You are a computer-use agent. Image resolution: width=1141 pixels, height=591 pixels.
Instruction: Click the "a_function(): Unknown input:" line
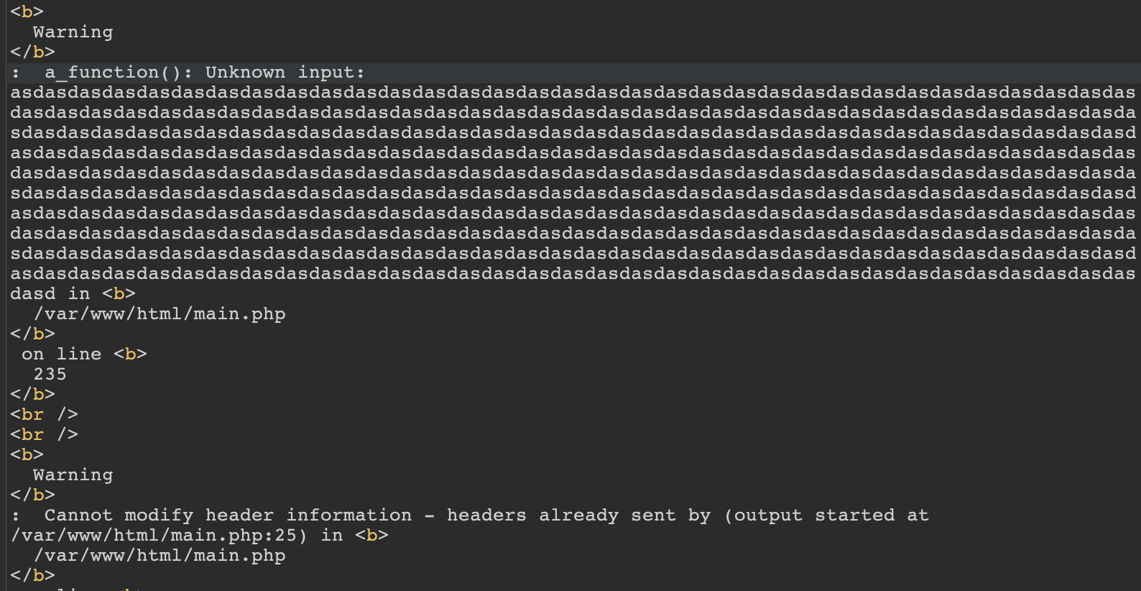pos(205,73)
